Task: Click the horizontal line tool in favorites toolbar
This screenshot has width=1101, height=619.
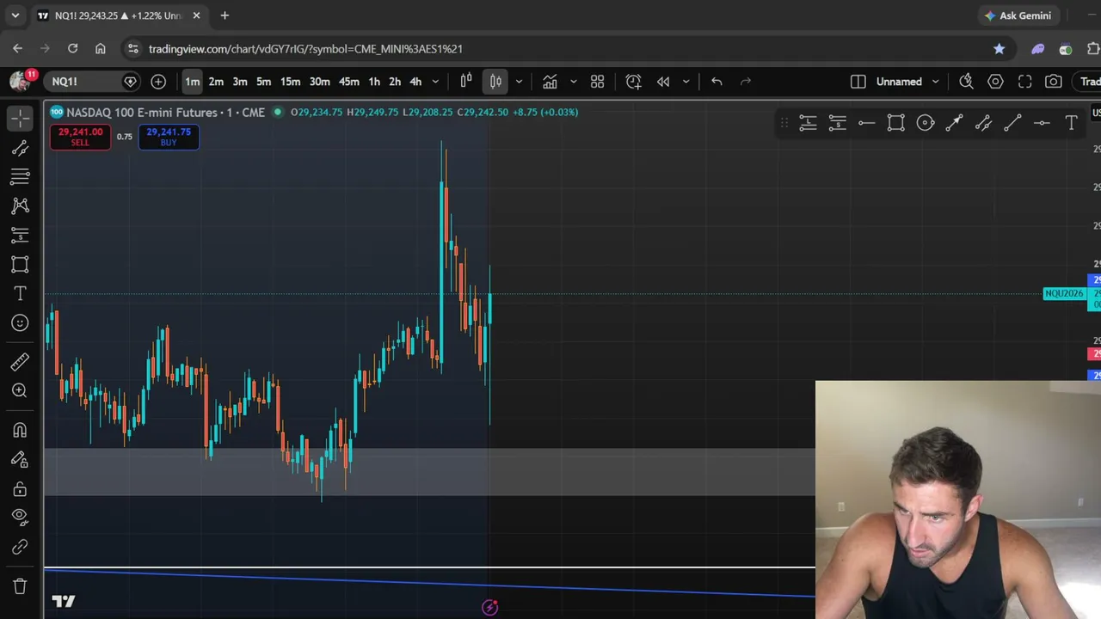Action: click(x=1042, y=124)
